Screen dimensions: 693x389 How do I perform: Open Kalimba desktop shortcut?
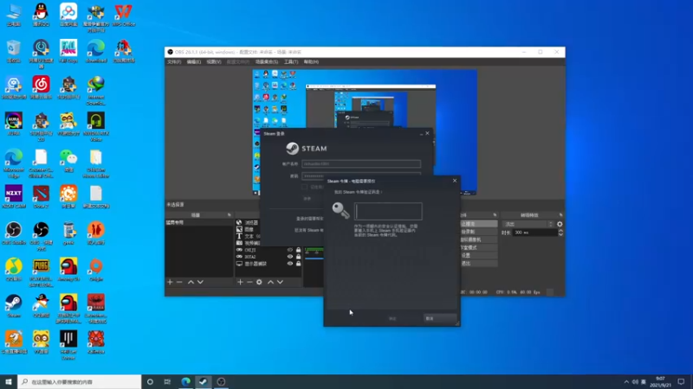96,341
